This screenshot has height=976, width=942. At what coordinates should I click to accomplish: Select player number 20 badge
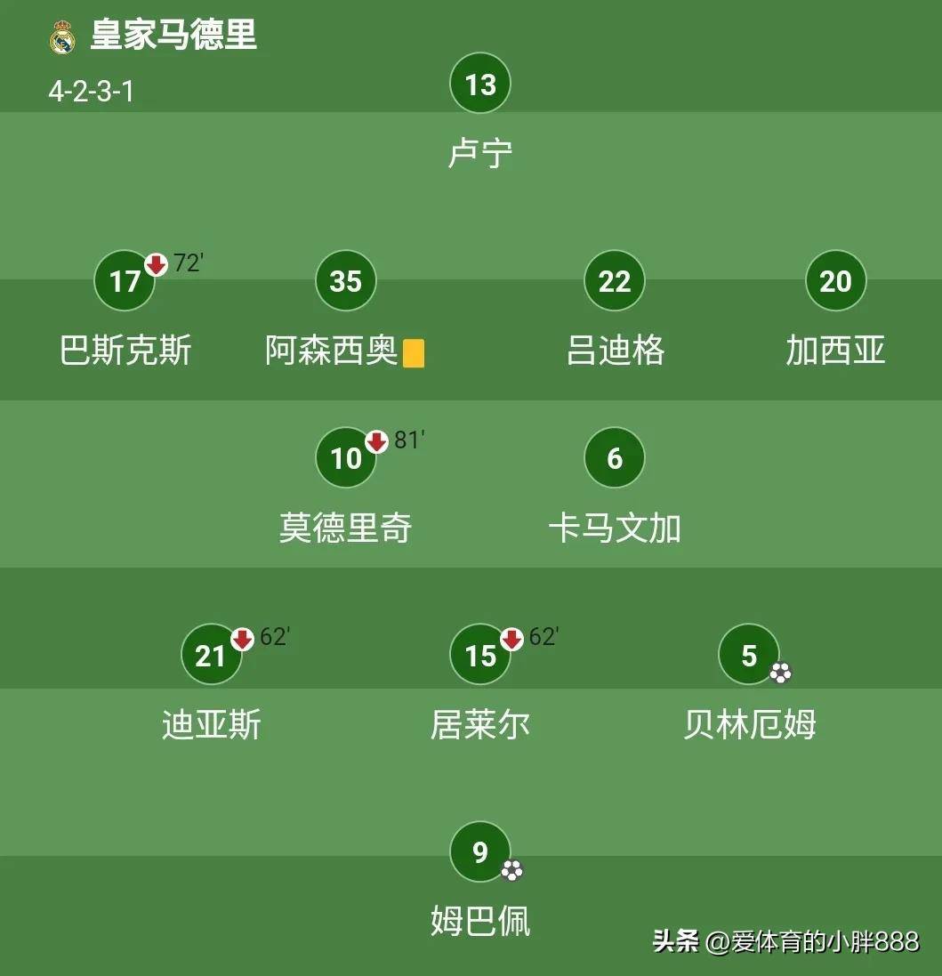pyautogui.click(x=835, y=281)
